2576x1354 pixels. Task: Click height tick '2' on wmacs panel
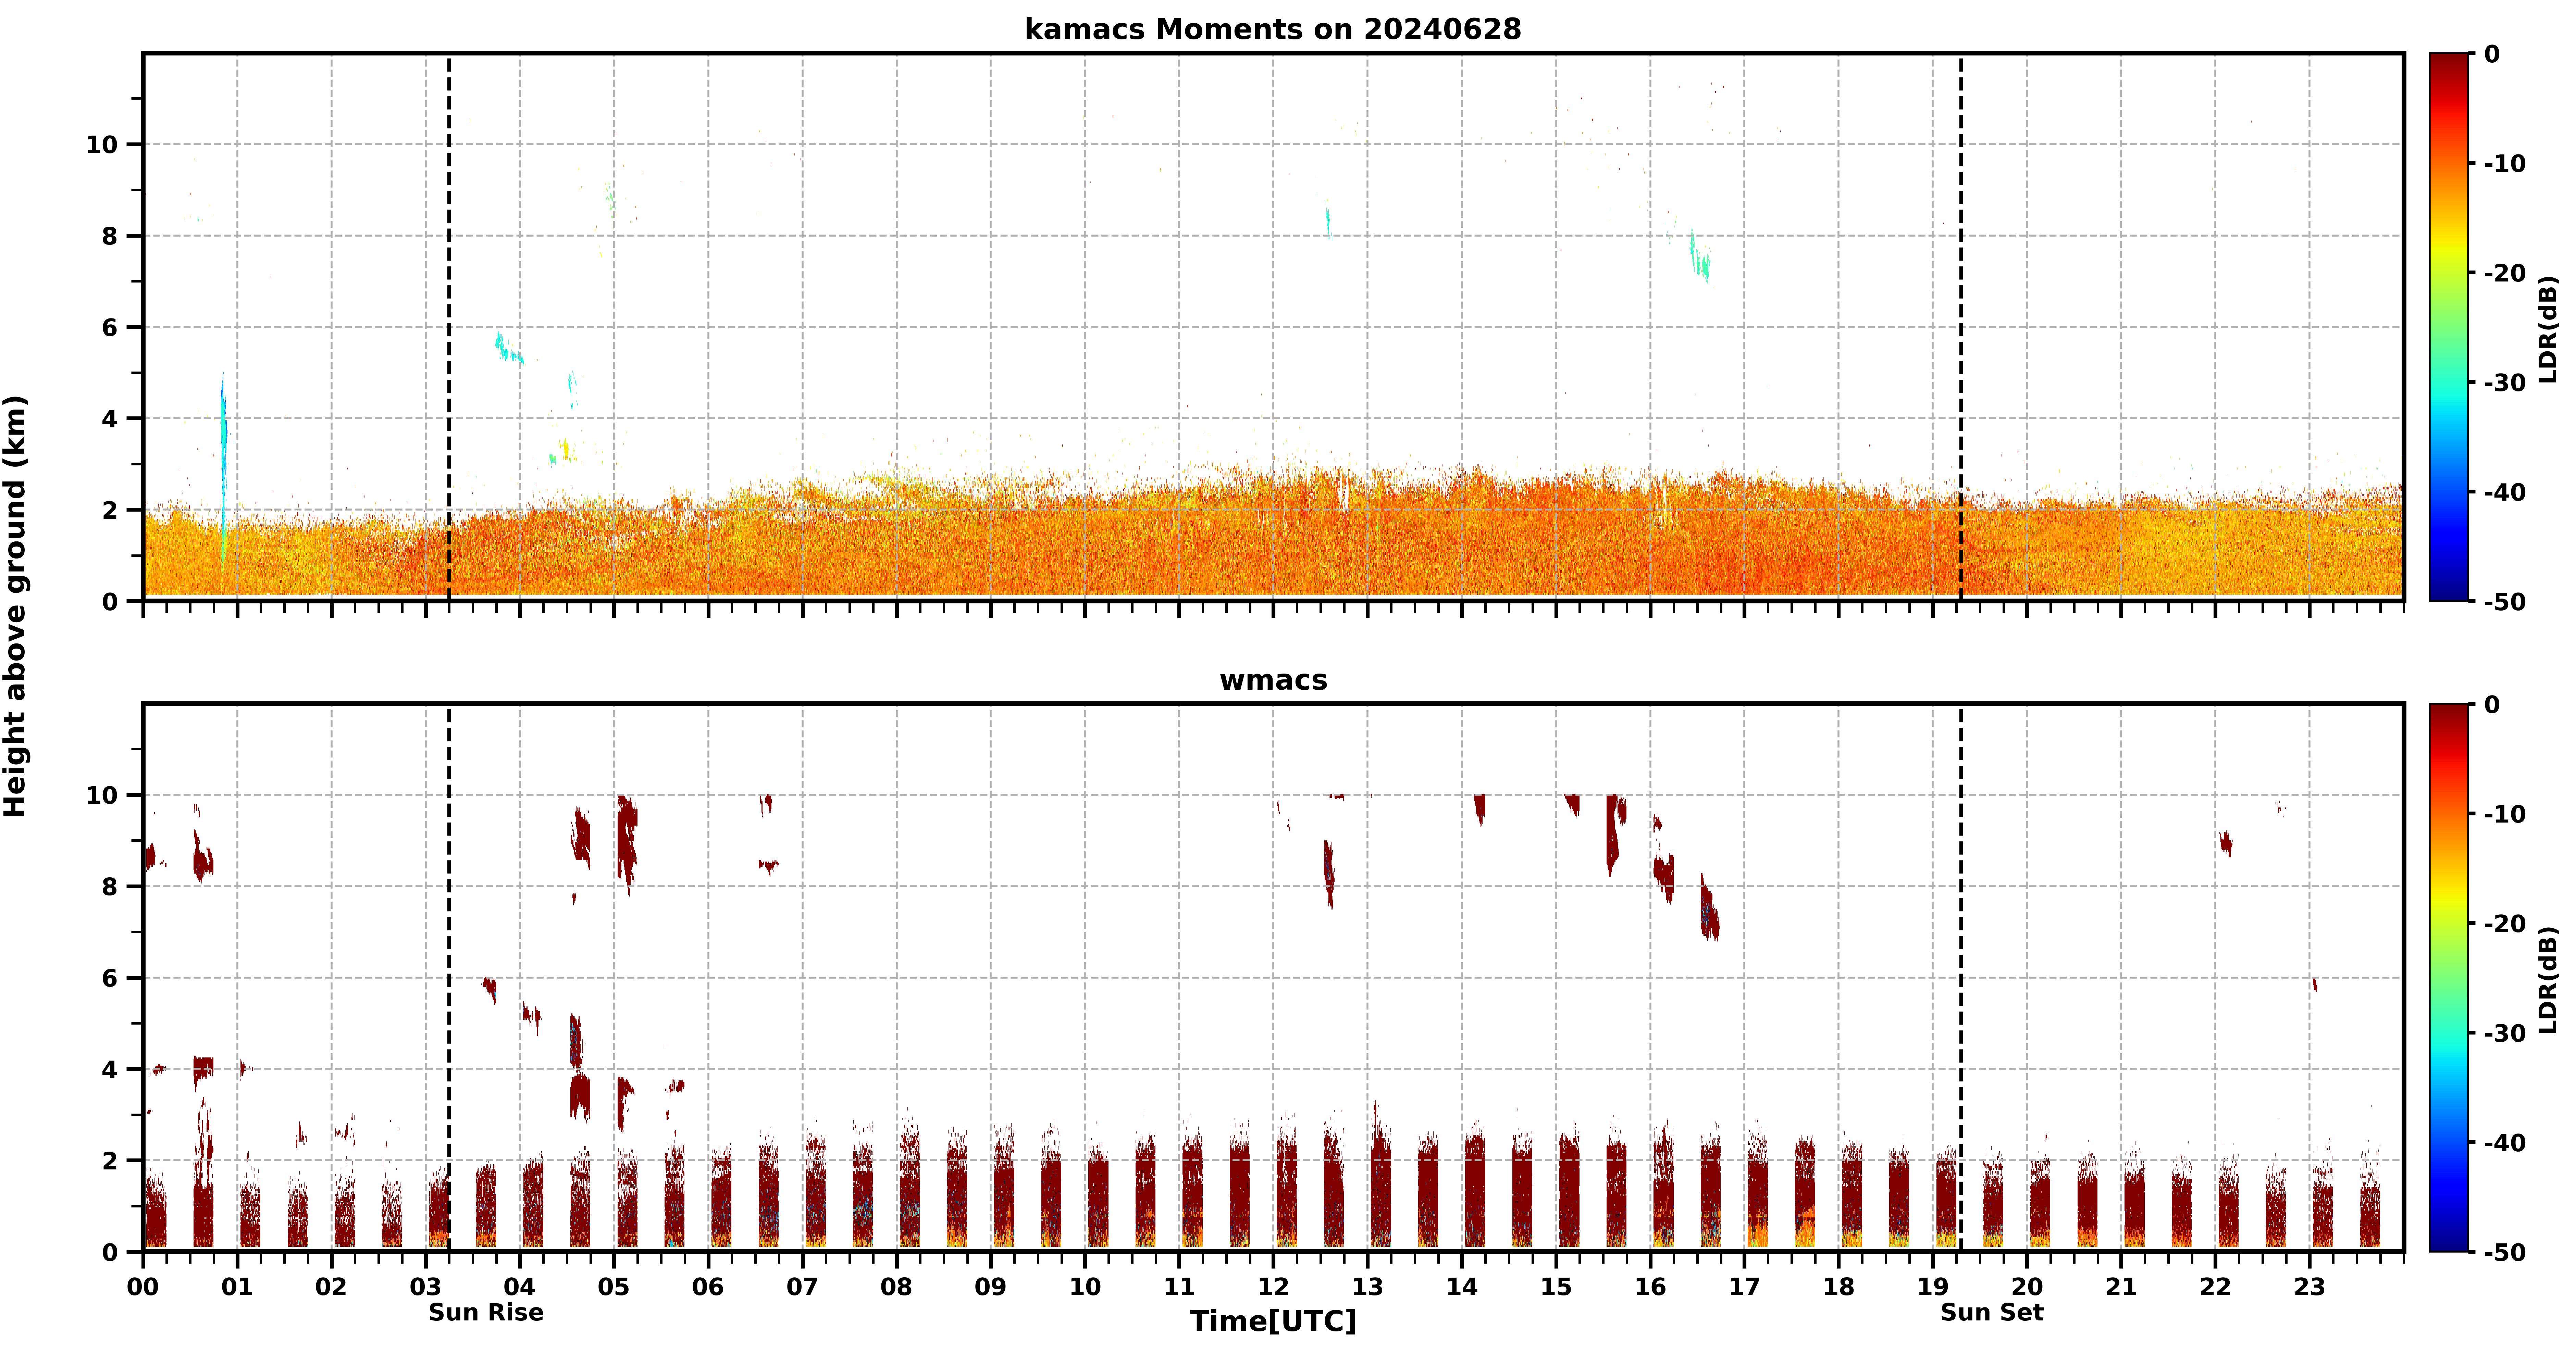point(110,1161)
